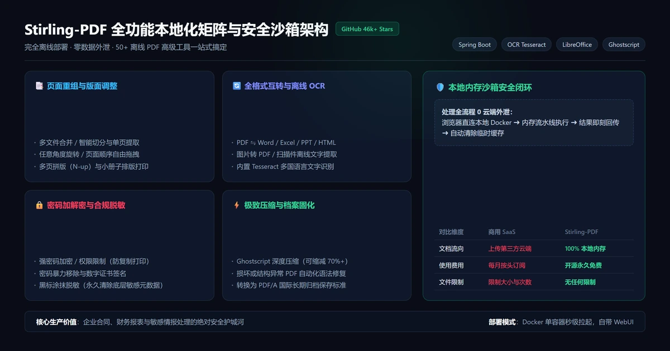Viewport: 670px width, 351px height.
Task: Click the text Docker 单容器秒级拉起，自带 WebUI
Action: pos(578,322)
